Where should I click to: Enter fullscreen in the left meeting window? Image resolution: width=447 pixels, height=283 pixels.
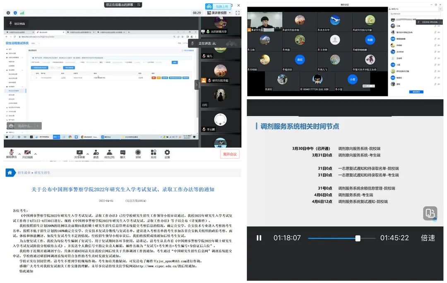click(238, 13)
